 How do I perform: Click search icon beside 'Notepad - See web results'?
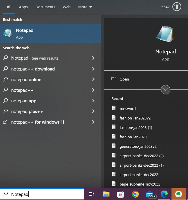(5, 58)
